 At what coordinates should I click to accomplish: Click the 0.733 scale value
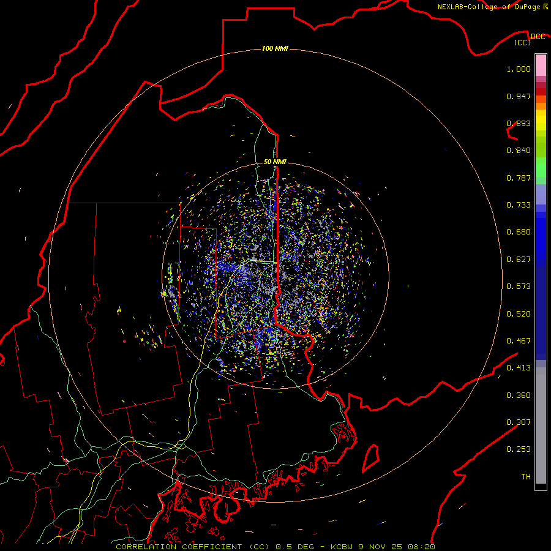[x=519, y=205]
